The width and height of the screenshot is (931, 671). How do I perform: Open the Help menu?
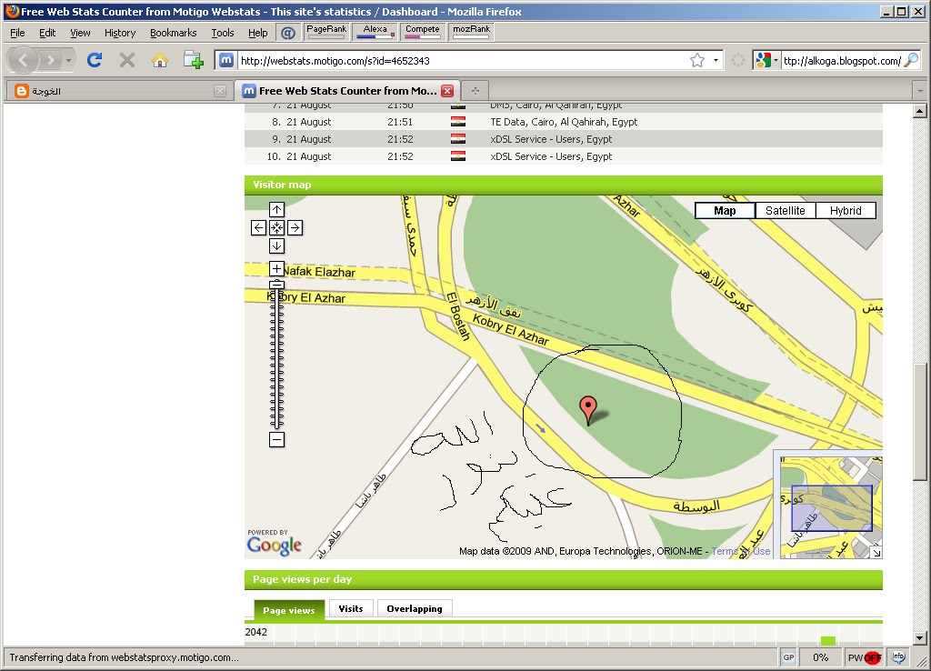(257, 33)
